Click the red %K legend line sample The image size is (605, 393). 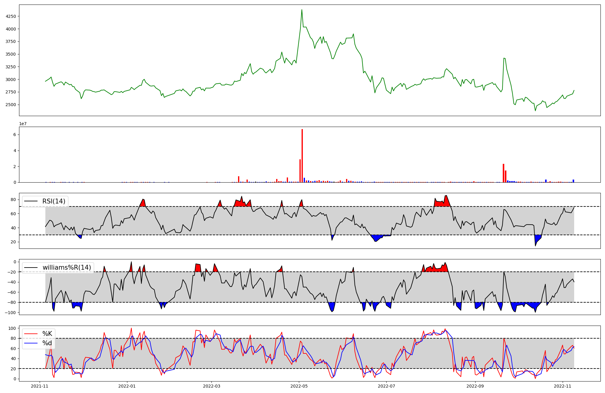[31, 334]
